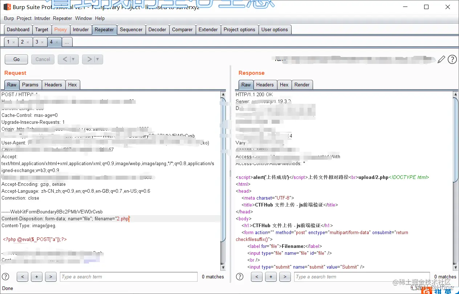The height and width of the screenshot is (294, 459).
Task: Click request scrollbar down arrow
Action: (223, 268)
